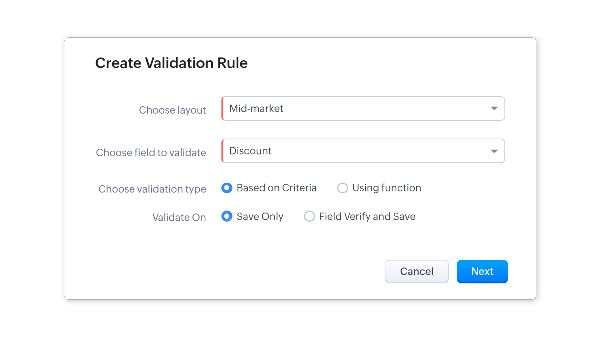Click the Discount dropdown caret icon

(x=494, y=151)
